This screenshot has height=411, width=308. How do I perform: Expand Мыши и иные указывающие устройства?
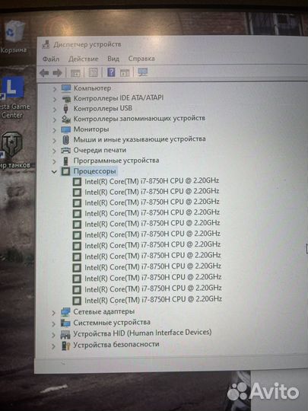pos(54,141)
